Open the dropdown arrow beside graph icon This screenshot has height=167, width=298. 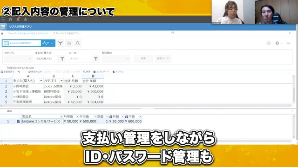click(x=52, y=43)
